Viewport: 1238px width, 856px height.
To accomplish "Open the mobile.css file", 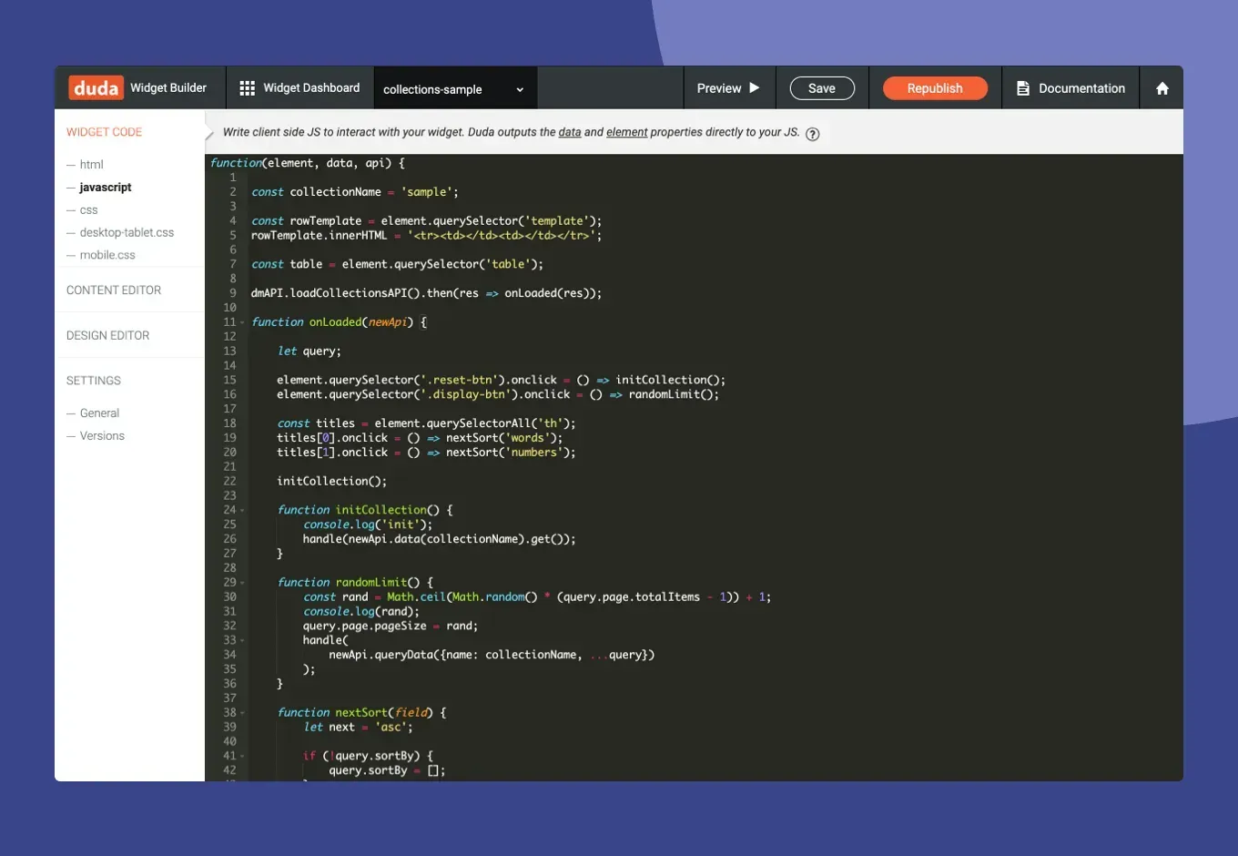I will [108, 255].
